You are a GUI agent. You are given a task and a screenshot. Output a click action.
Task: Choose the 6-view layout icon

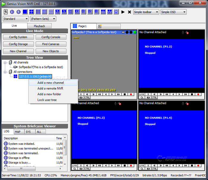tap(70, 12)
